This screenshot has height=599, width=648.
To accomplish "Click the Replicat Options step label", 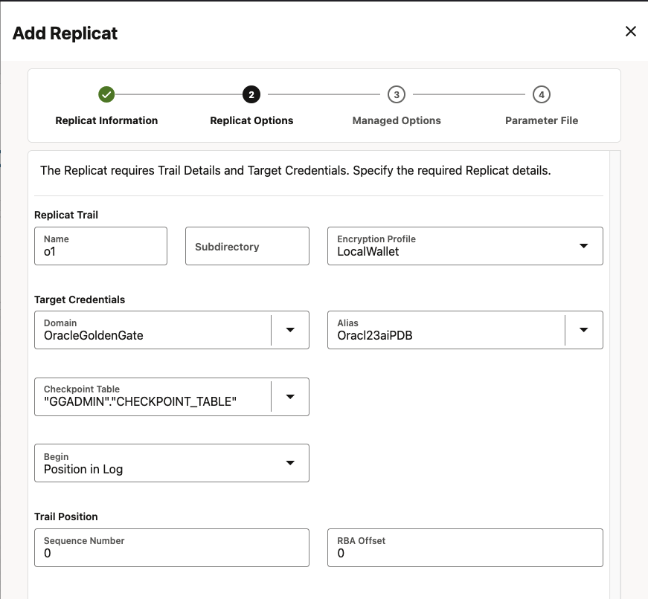I will (x=251, y=120).
